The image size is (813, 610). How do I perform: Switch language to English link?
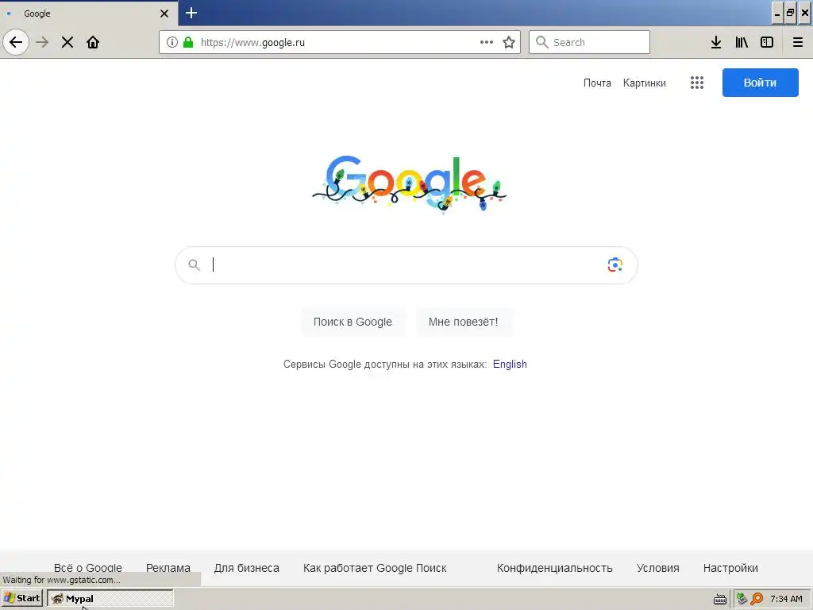(x=510, y=364)
